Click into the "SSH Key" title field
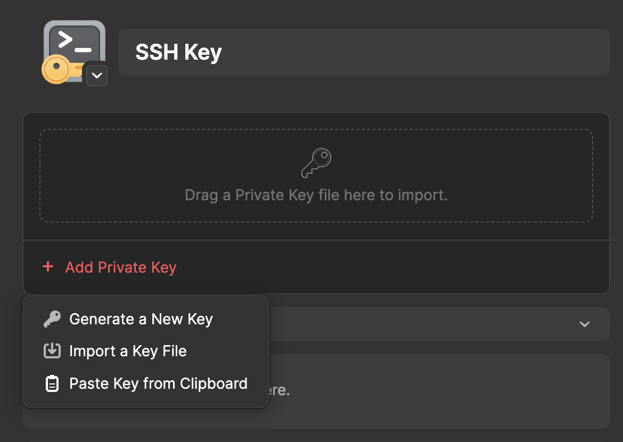Image resolution: width=623 pixels, height=442 pixels. click(x=364, y=52)
